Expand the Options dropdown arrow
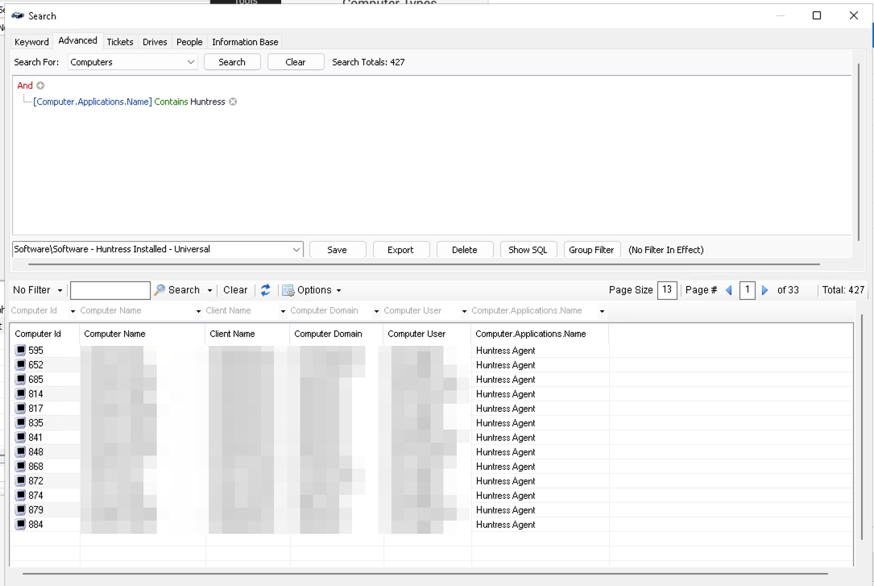 (x=338, y=290)
